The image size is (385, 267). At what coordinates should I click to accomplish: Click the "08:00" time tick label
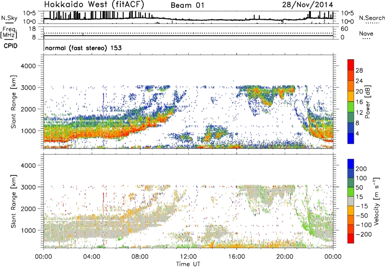(x=140, y=257)
